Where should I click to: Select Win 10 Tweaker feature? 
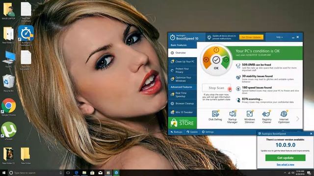click(182, 112)
